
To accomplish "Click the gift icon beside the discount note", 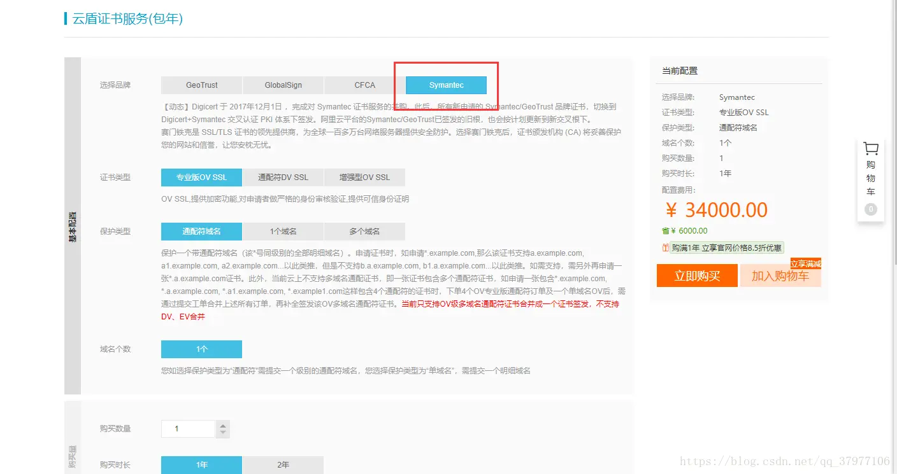I will [665, 248].
